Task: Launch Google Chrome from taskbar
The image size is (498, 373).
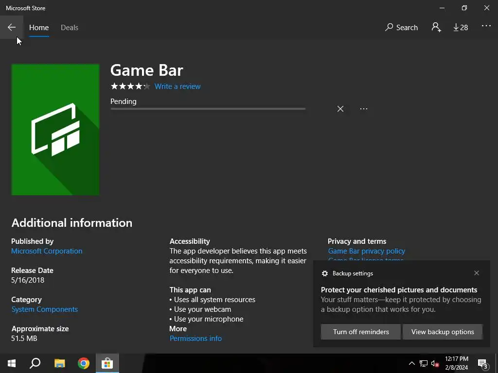Action: 84,363
